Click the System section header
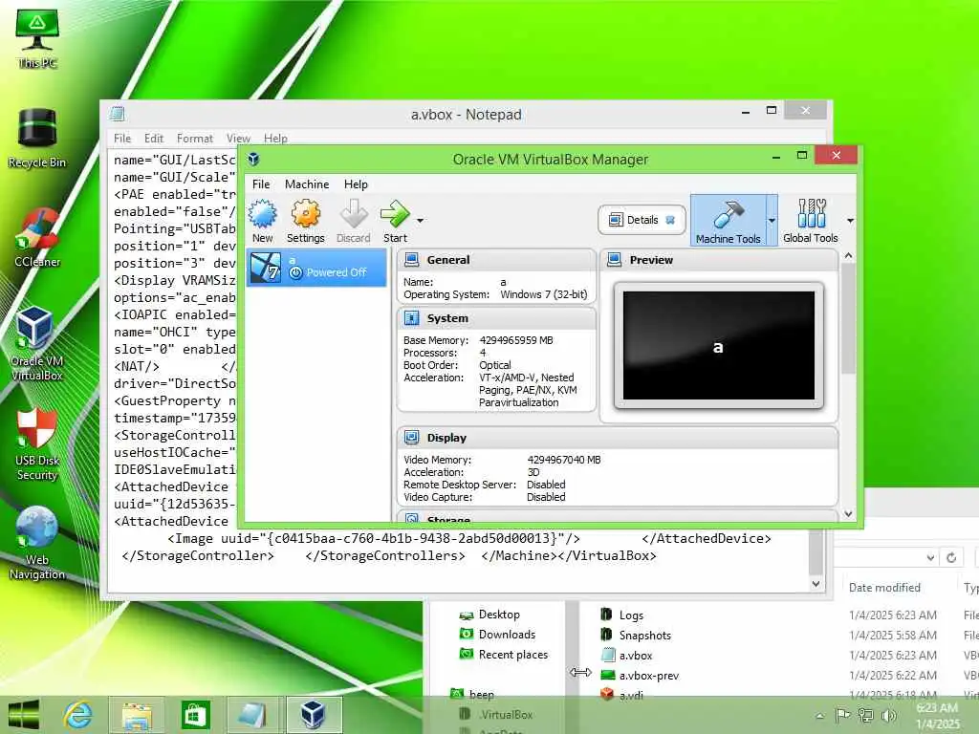 (x=496, y=318)
